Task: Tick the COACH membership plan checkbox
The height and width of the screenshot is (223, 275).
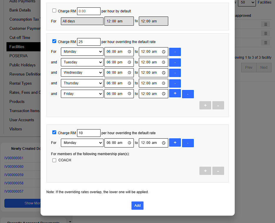Action: [54, 160]
